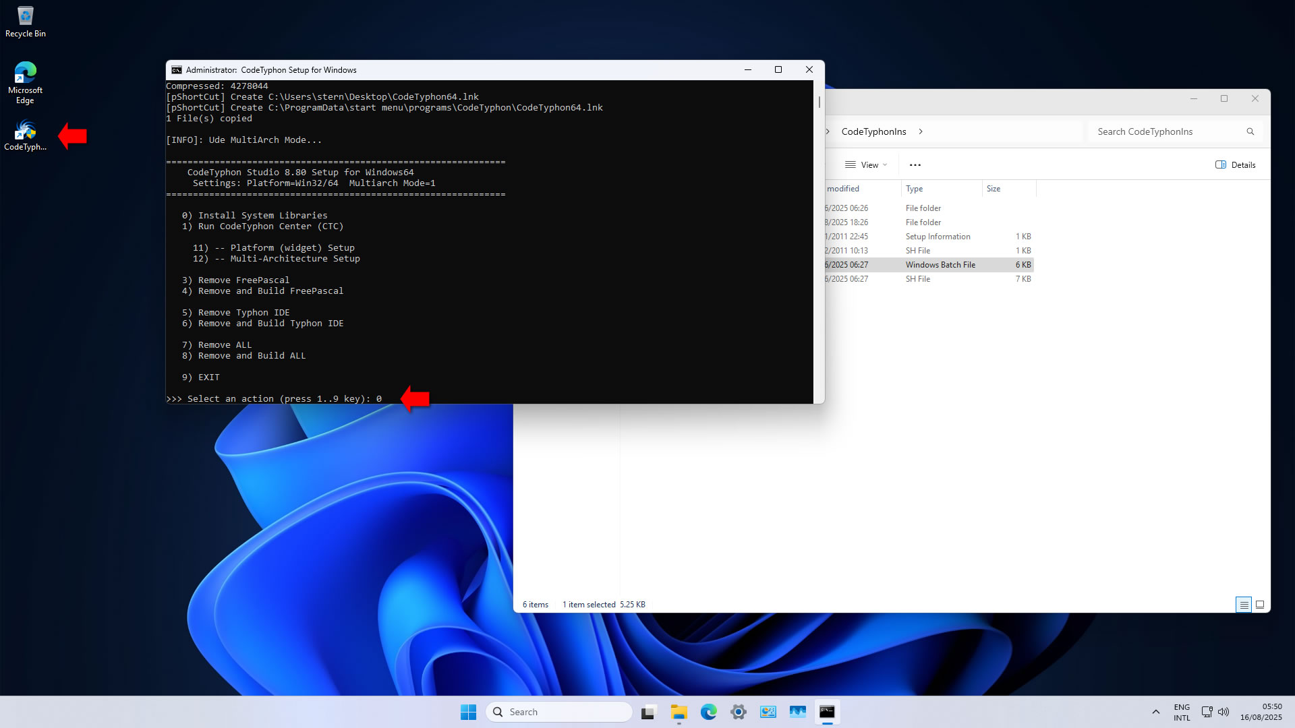Open the taskbar Search box
This screenshot has height=728, width=1295.
point(559,712)
